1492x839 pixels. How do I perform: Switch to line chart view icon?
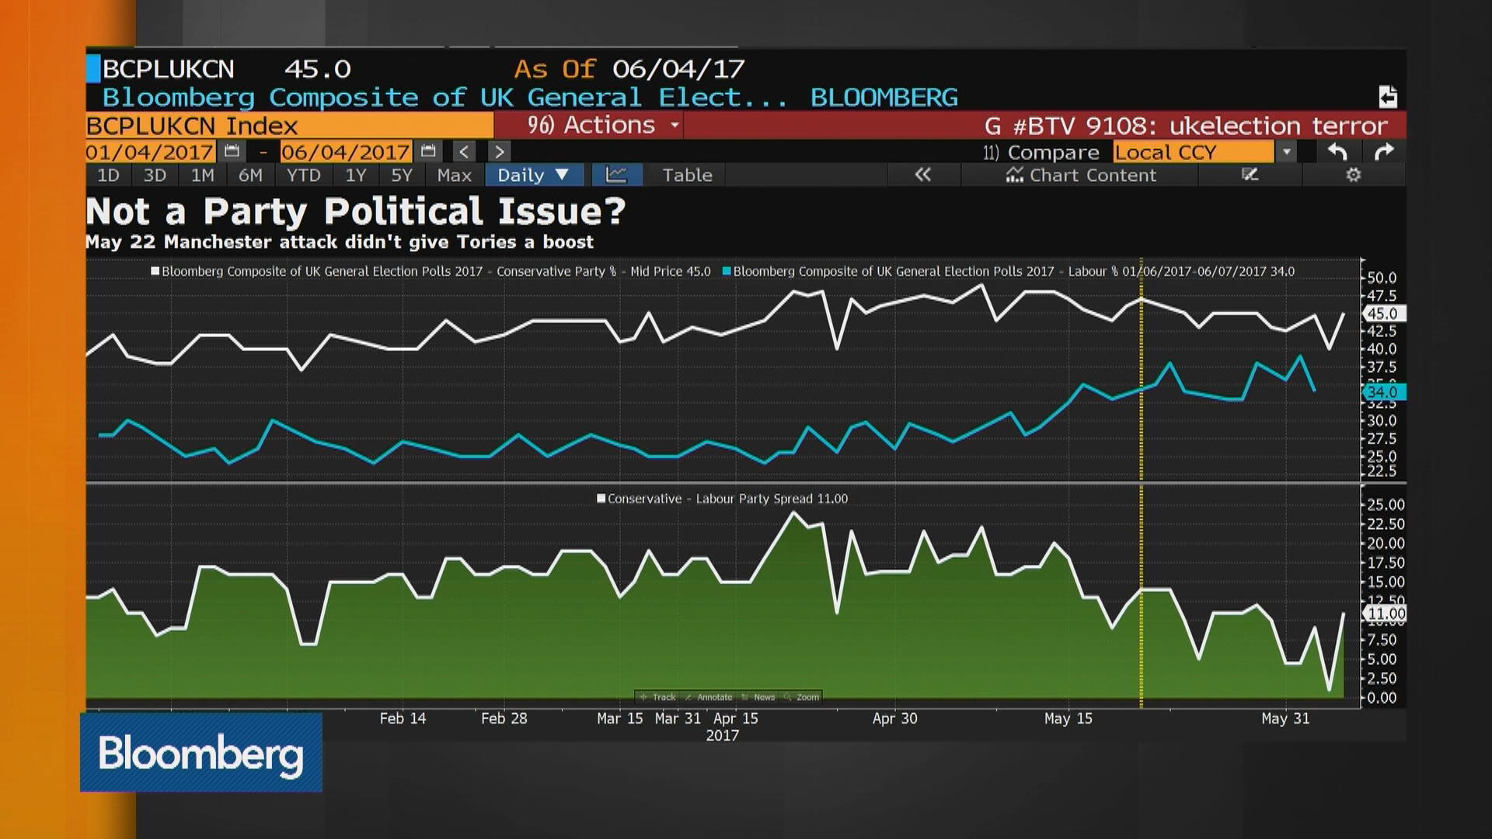[616, 175]
